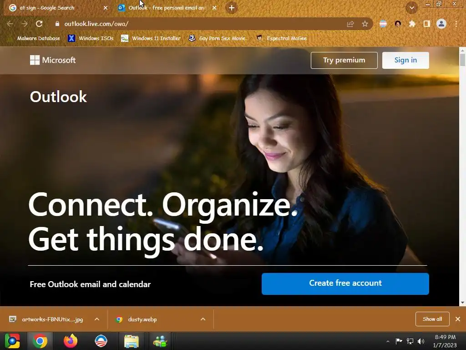Open the tab search dropdown arrow
Viewport: 466px width, 350px height.
(x=411, y=8)
